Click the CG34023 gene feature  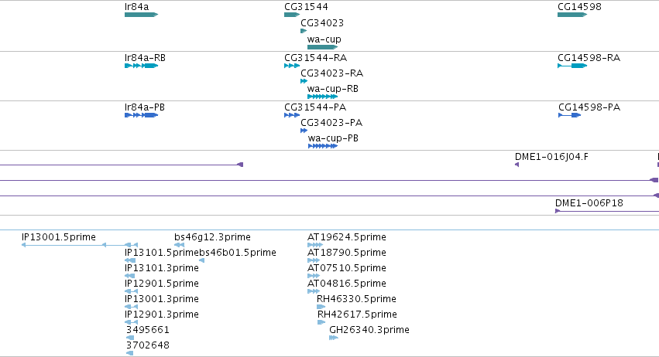pyautogui.click(x=304, y=31)
